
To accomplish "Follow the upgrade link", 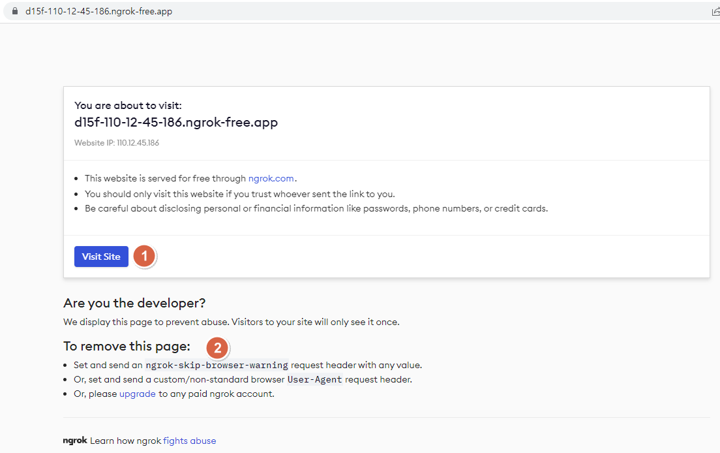I will 138,394.
